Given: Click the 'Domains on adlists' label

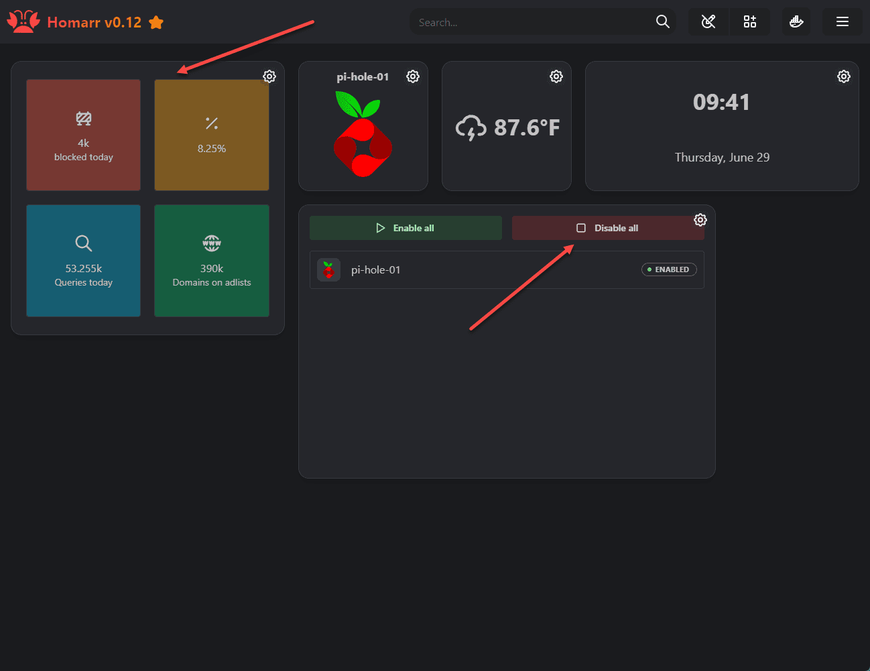Looking at the screenshot, I should (212, 283).
